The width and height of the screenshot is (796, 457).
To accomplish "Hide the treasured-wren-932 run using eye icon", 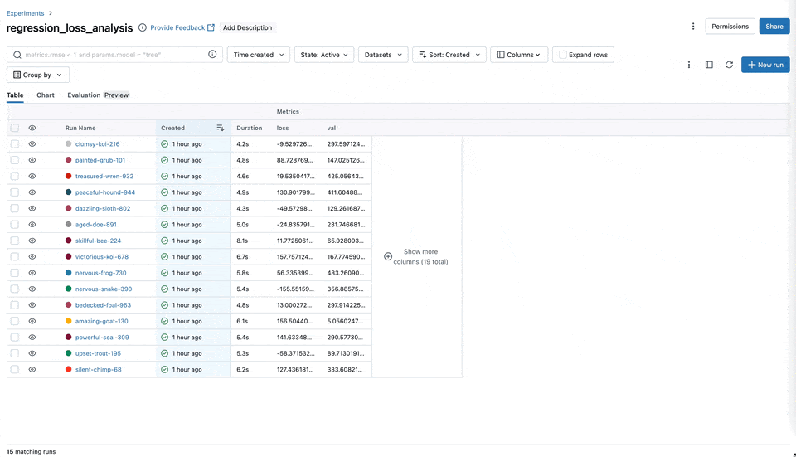I will (32, 176).
